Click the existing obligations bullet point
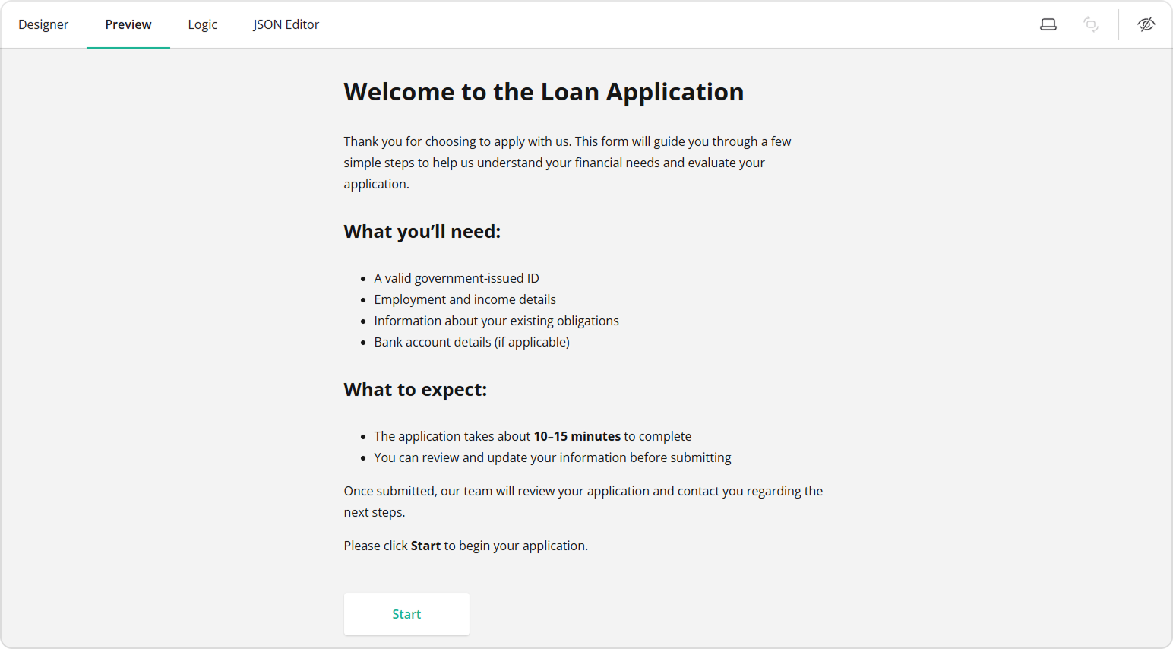1173x649 pixels. (x=496, y=320)
